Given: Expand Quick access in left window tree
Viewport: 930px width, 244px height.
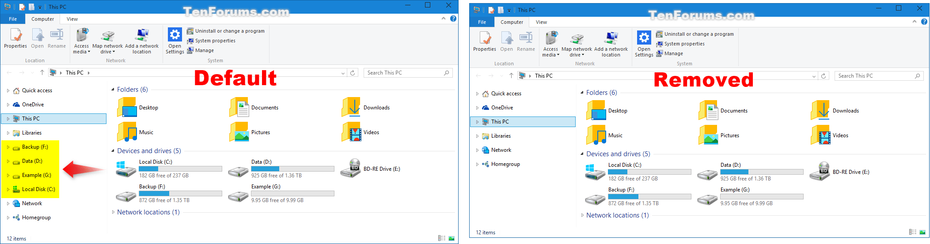Looking at the screenshot, I should click(8, 90).
